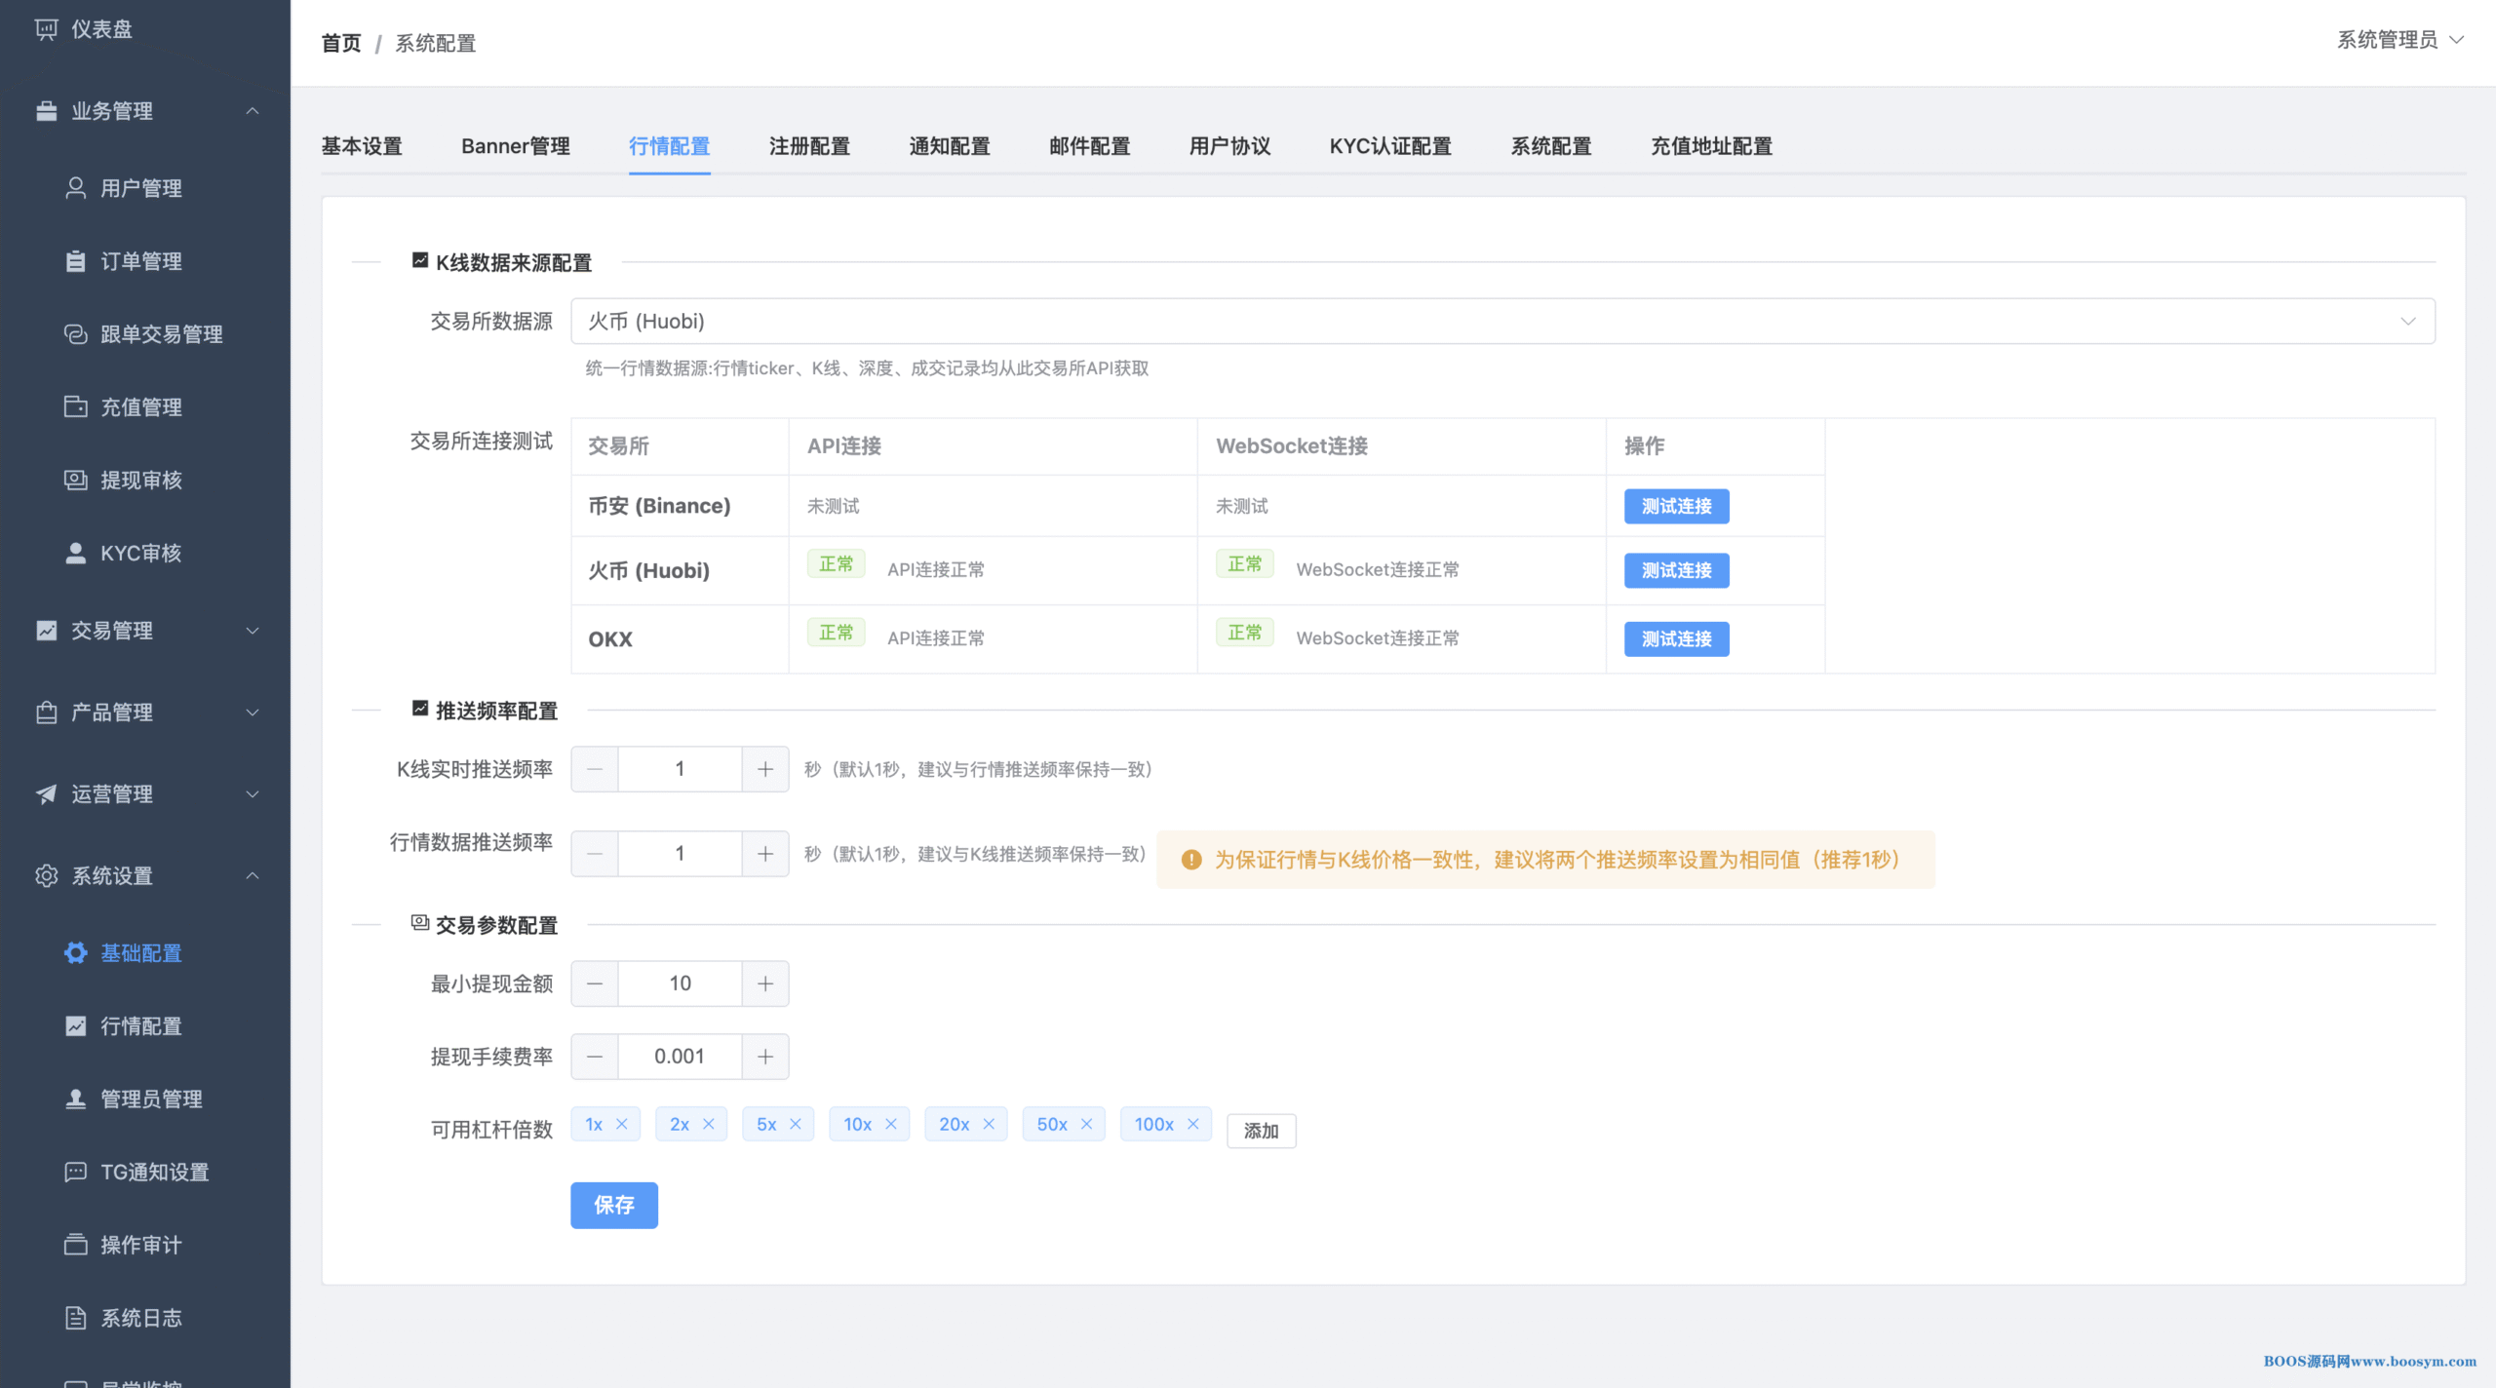Click the TG notification settings chat icon

tap(75, 1172)
